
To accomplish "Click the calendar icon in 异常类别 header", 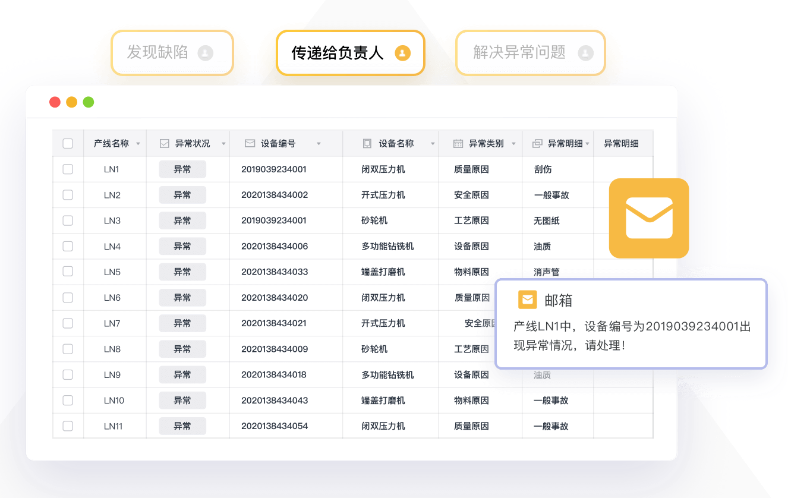I will (458, 144).
